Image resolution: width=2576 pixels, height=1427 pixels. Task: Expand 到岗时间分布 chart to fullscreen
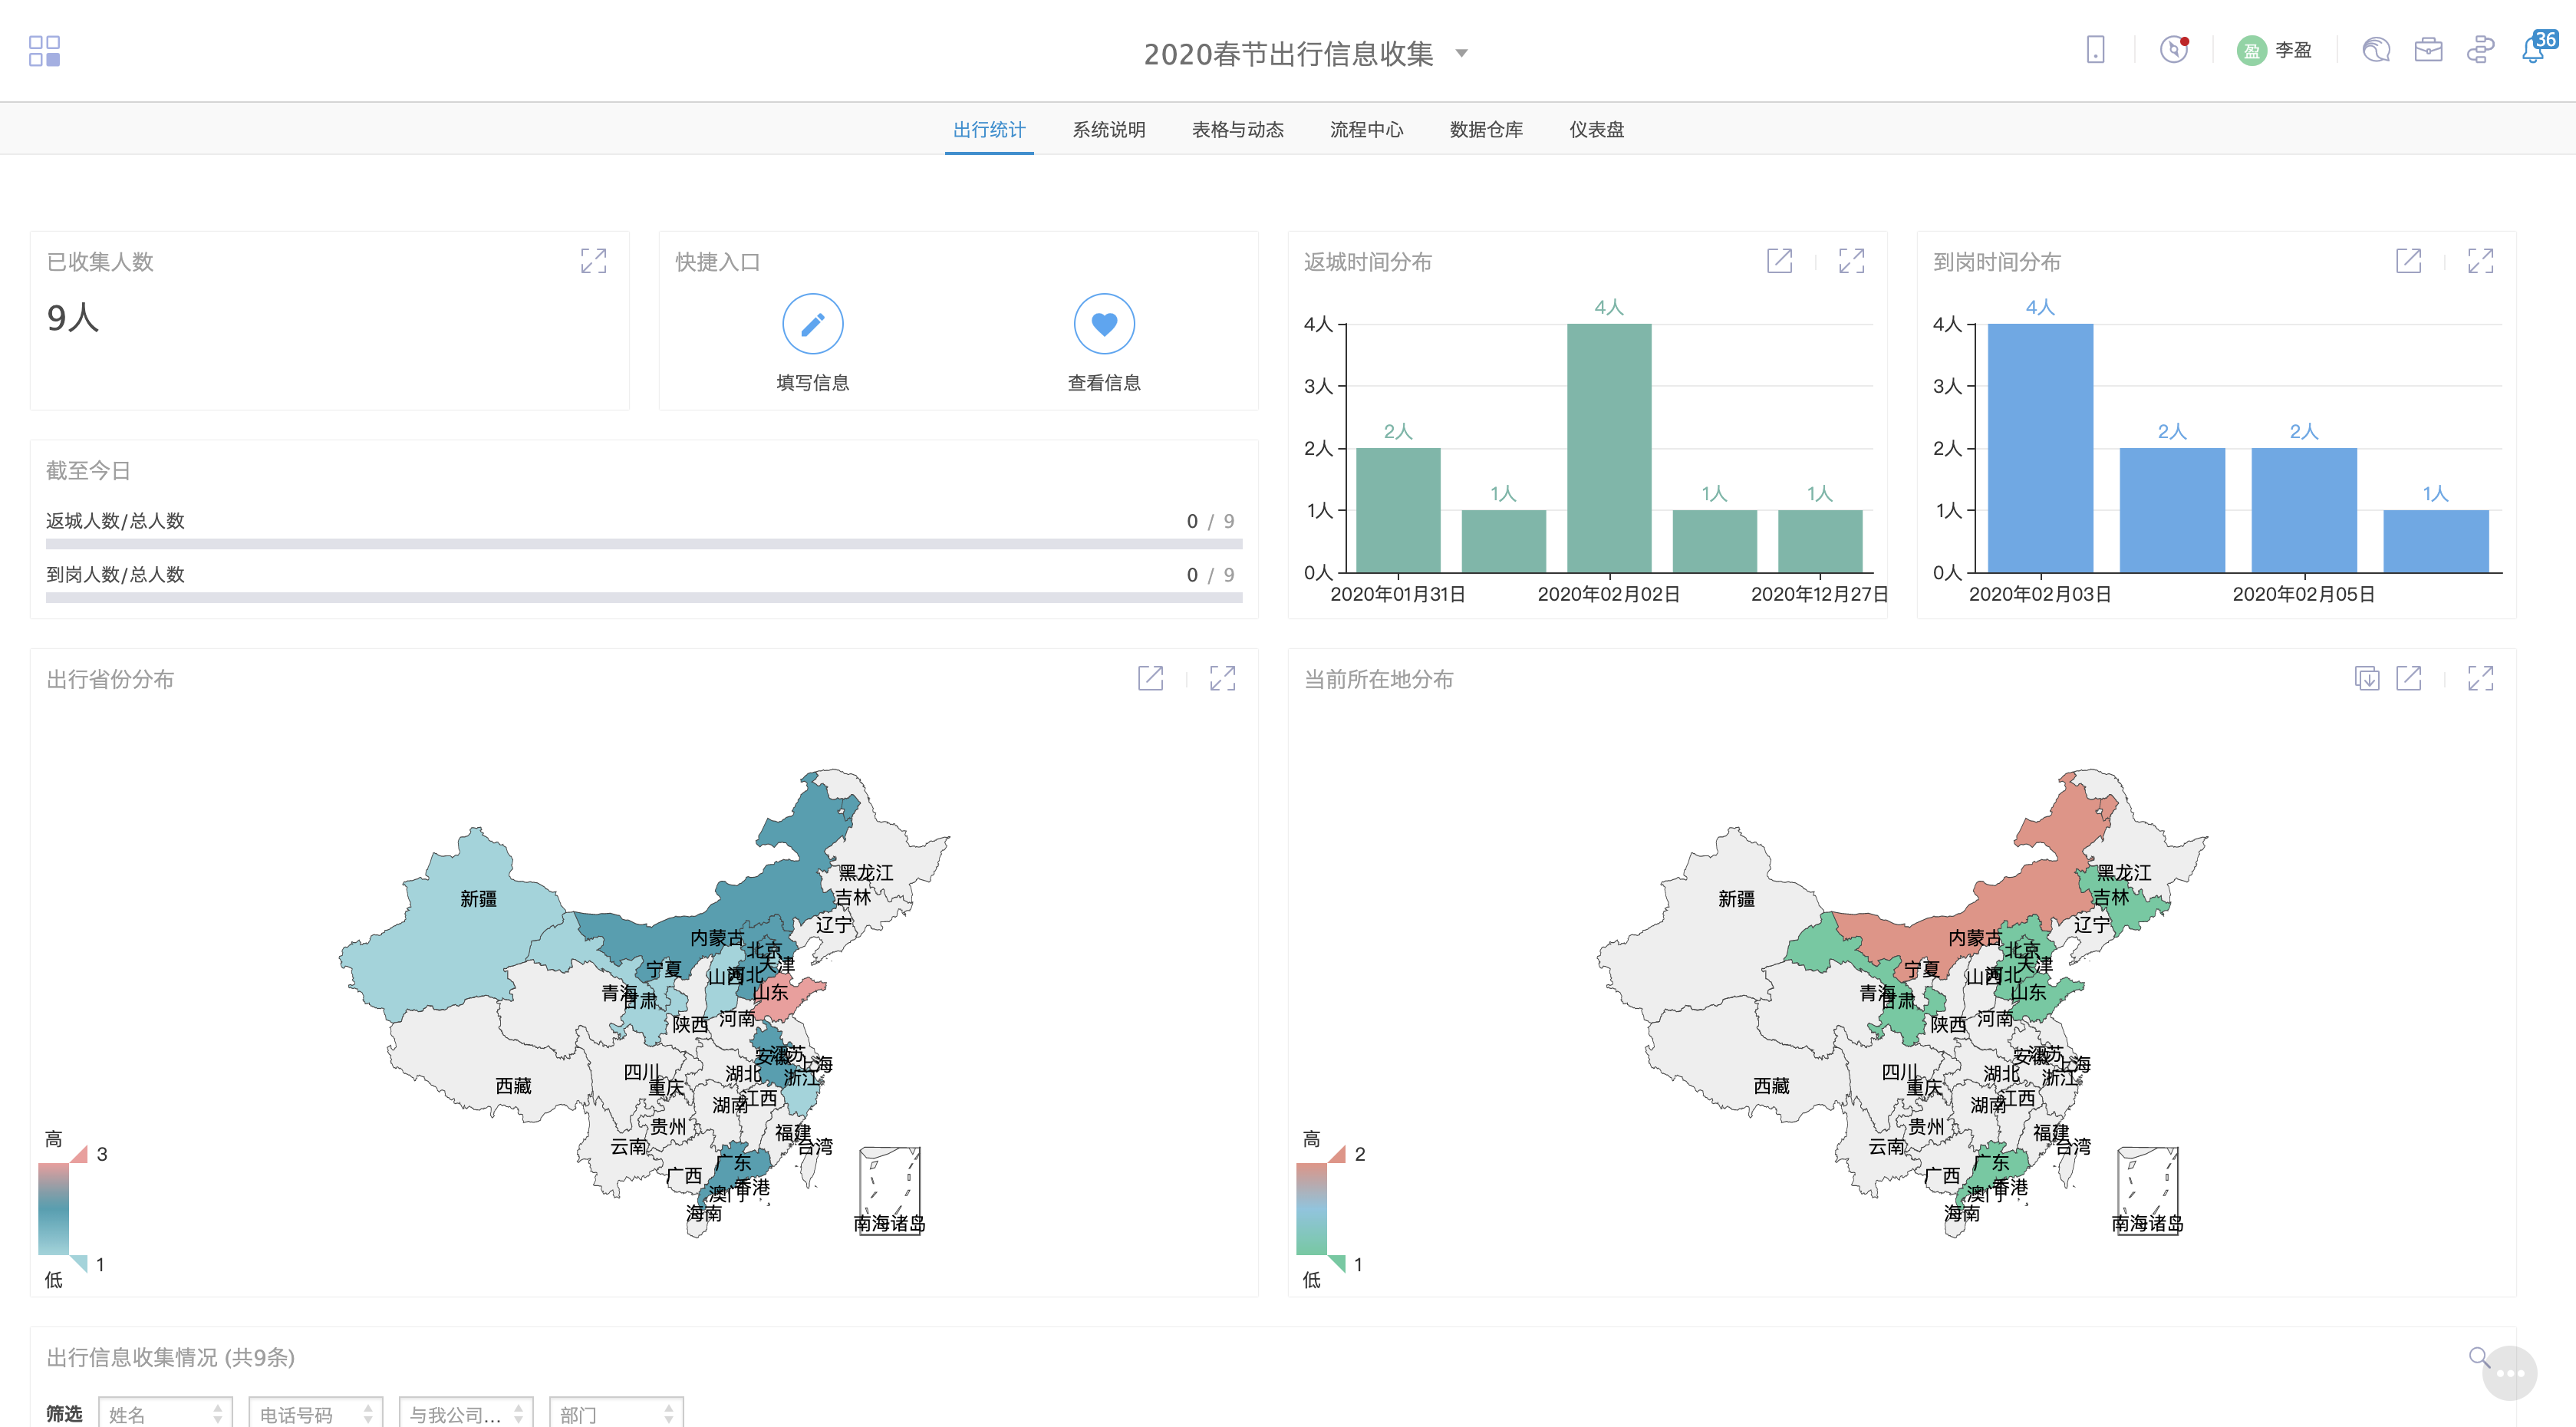[x=2480, y=261]
